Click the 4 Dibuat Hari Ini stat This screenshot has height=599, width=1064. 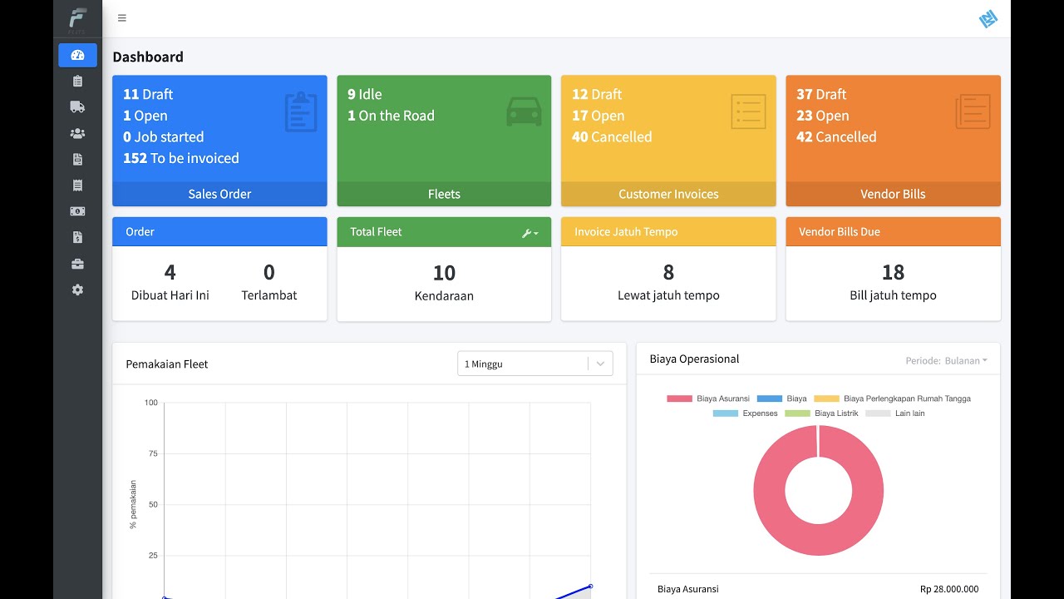170,282
